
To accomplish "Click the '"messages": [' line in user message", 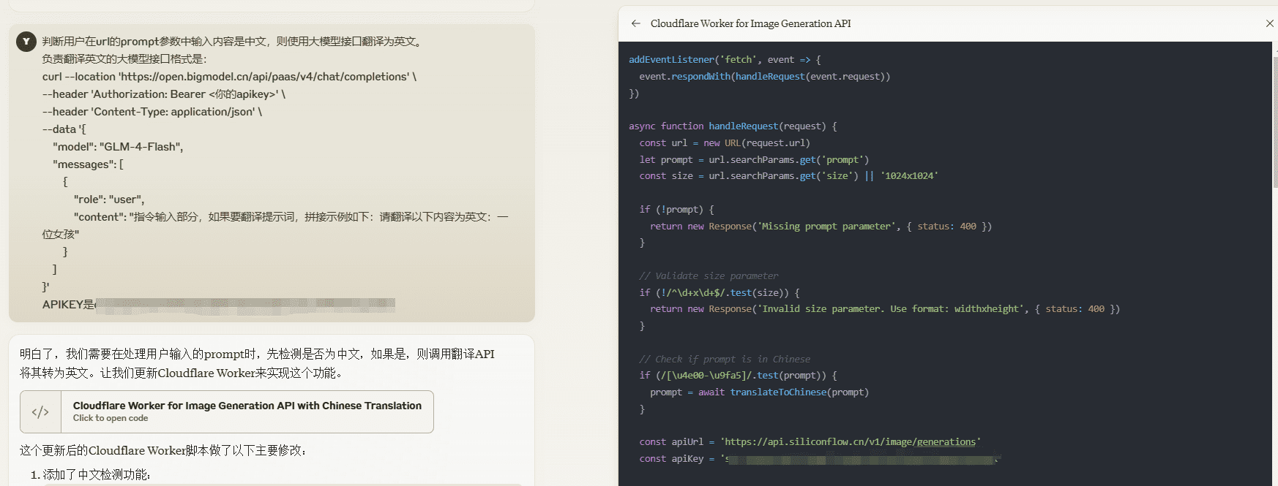I will (88, 164).
